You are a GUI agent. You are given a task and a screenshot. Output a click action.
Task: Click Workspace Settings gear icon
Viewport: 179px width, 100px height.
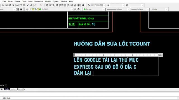[x=18, y=9]
